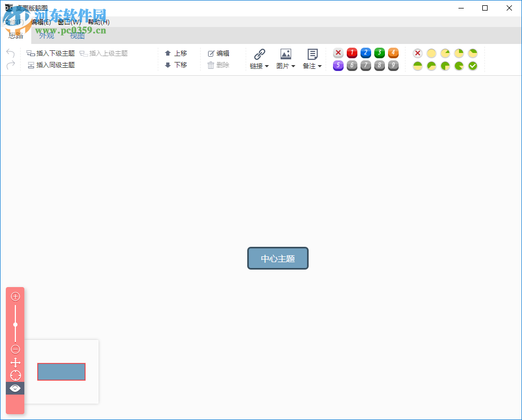Open the 编辑(E) menu
Image resolution: width=522 pixels, height=420 pixels.
coord(41,22)
